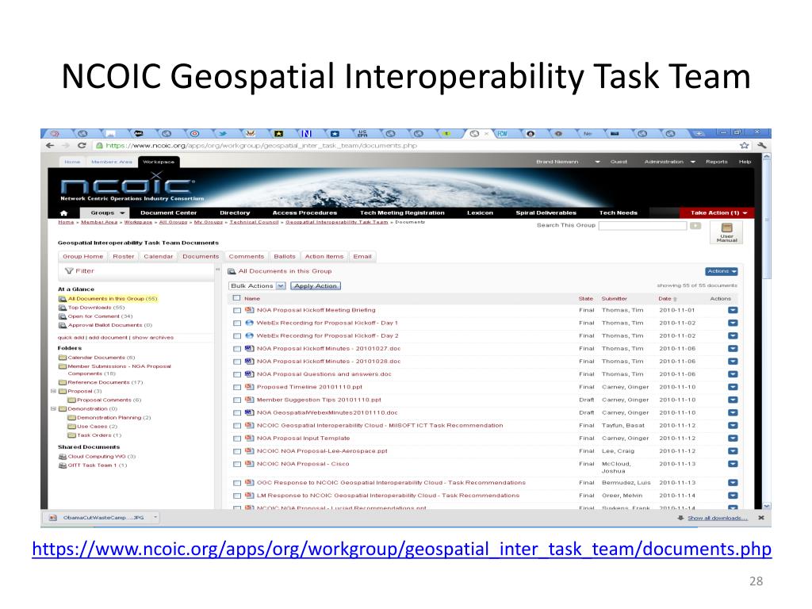
Task: Sort documents by the Date column header
Action: 668,299
